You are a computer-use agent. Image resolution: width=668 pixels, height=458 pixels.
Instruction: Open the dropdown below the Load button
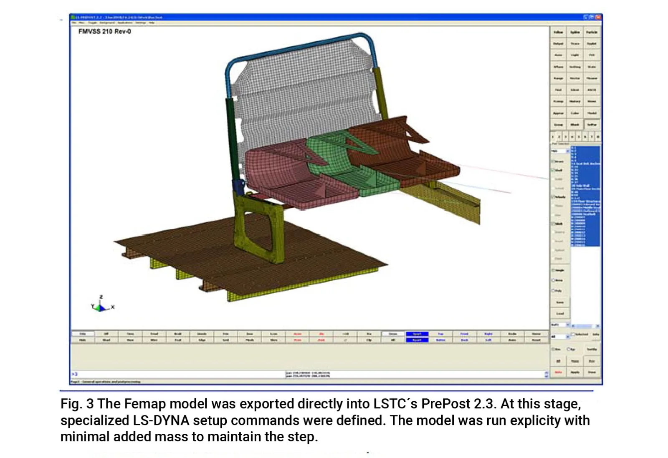click(x=560, y=325)
